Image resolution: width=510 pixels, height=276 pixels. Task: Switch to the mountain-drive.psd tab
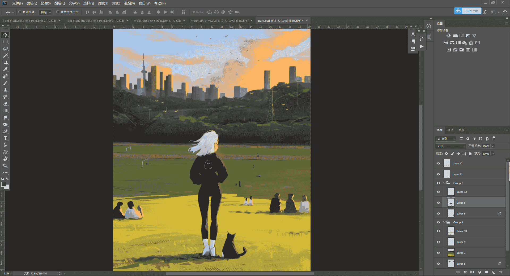[x=219, y=21]
